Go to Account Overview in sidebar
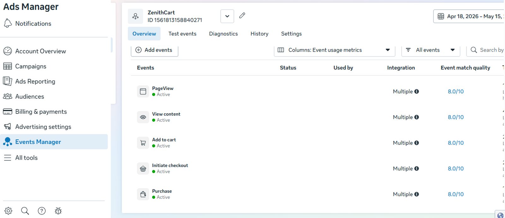This screenshot has width=505, height=218. click(54, 51)
